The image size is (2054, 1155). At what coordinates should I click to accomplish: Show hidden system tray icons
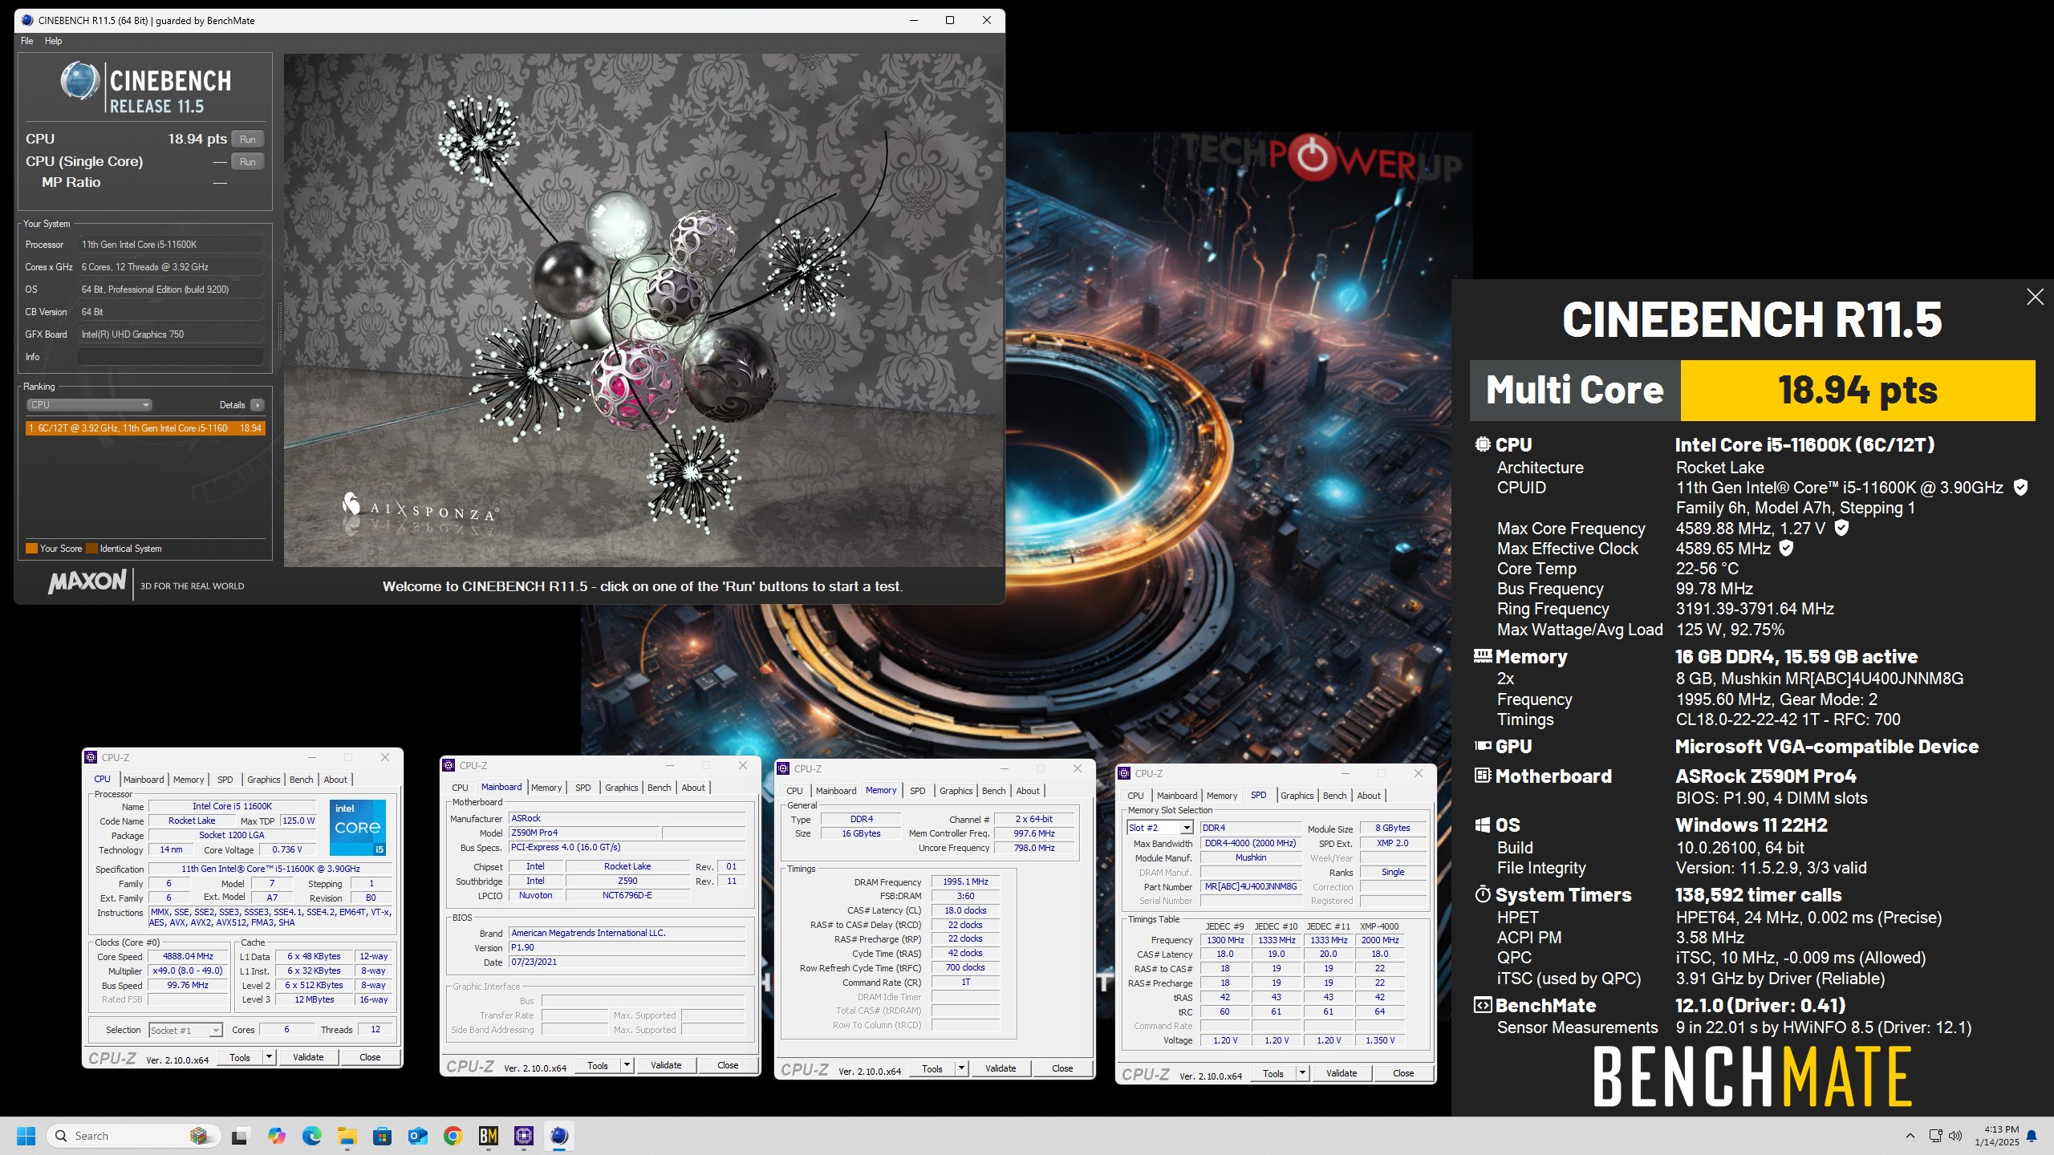point(1910,1136)
